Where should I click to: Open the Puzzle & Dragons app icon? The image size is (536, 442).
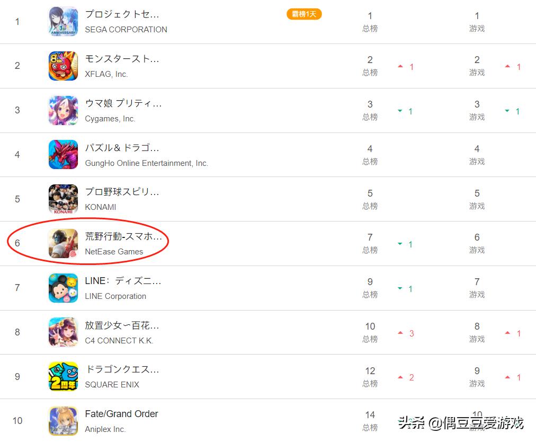tap(63, 155)
